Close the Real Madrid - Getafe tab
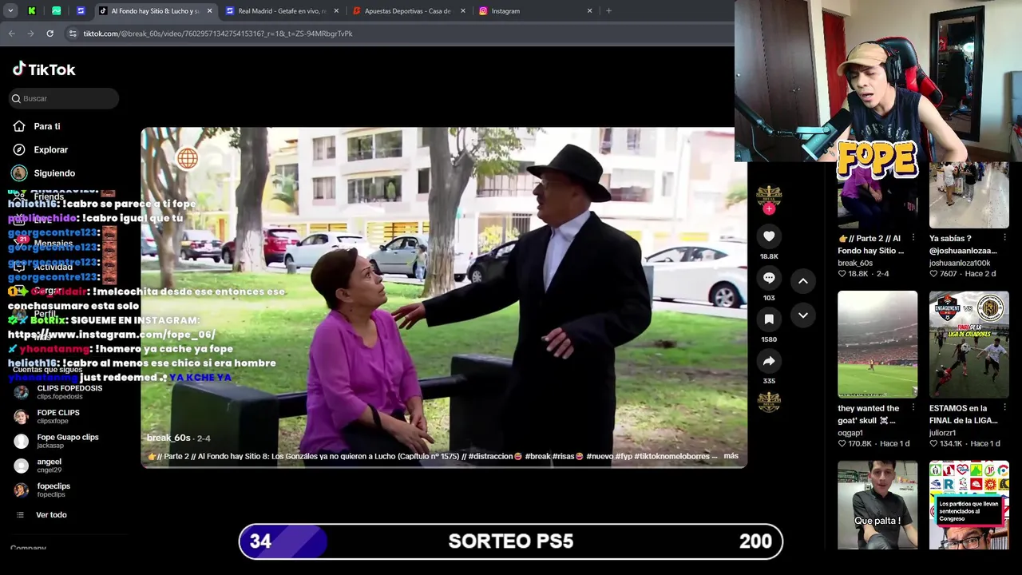The height and width of the screenshot is (575, 1022). tap(336, 11)
